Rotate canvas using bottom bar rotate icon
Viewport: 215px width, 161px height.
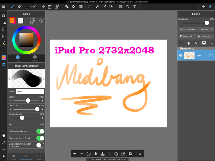pyautogui.click(x=88, y=154)
